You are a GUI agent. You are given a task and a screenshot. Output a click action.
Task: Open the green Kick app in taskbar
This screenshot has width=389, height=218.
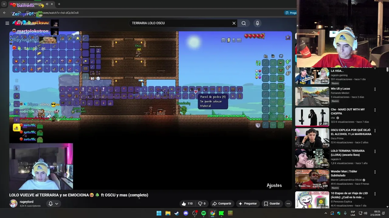(x=221, y=213)
